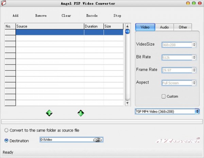Image resolution: width=204 pixels, height=158 pixels.
Task: Click the Encode button
Action: (92, 16)
